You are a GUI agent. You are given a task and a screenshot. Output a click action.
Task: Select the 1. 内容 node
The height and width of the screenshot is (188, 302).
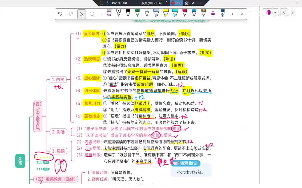click(58, 79)
